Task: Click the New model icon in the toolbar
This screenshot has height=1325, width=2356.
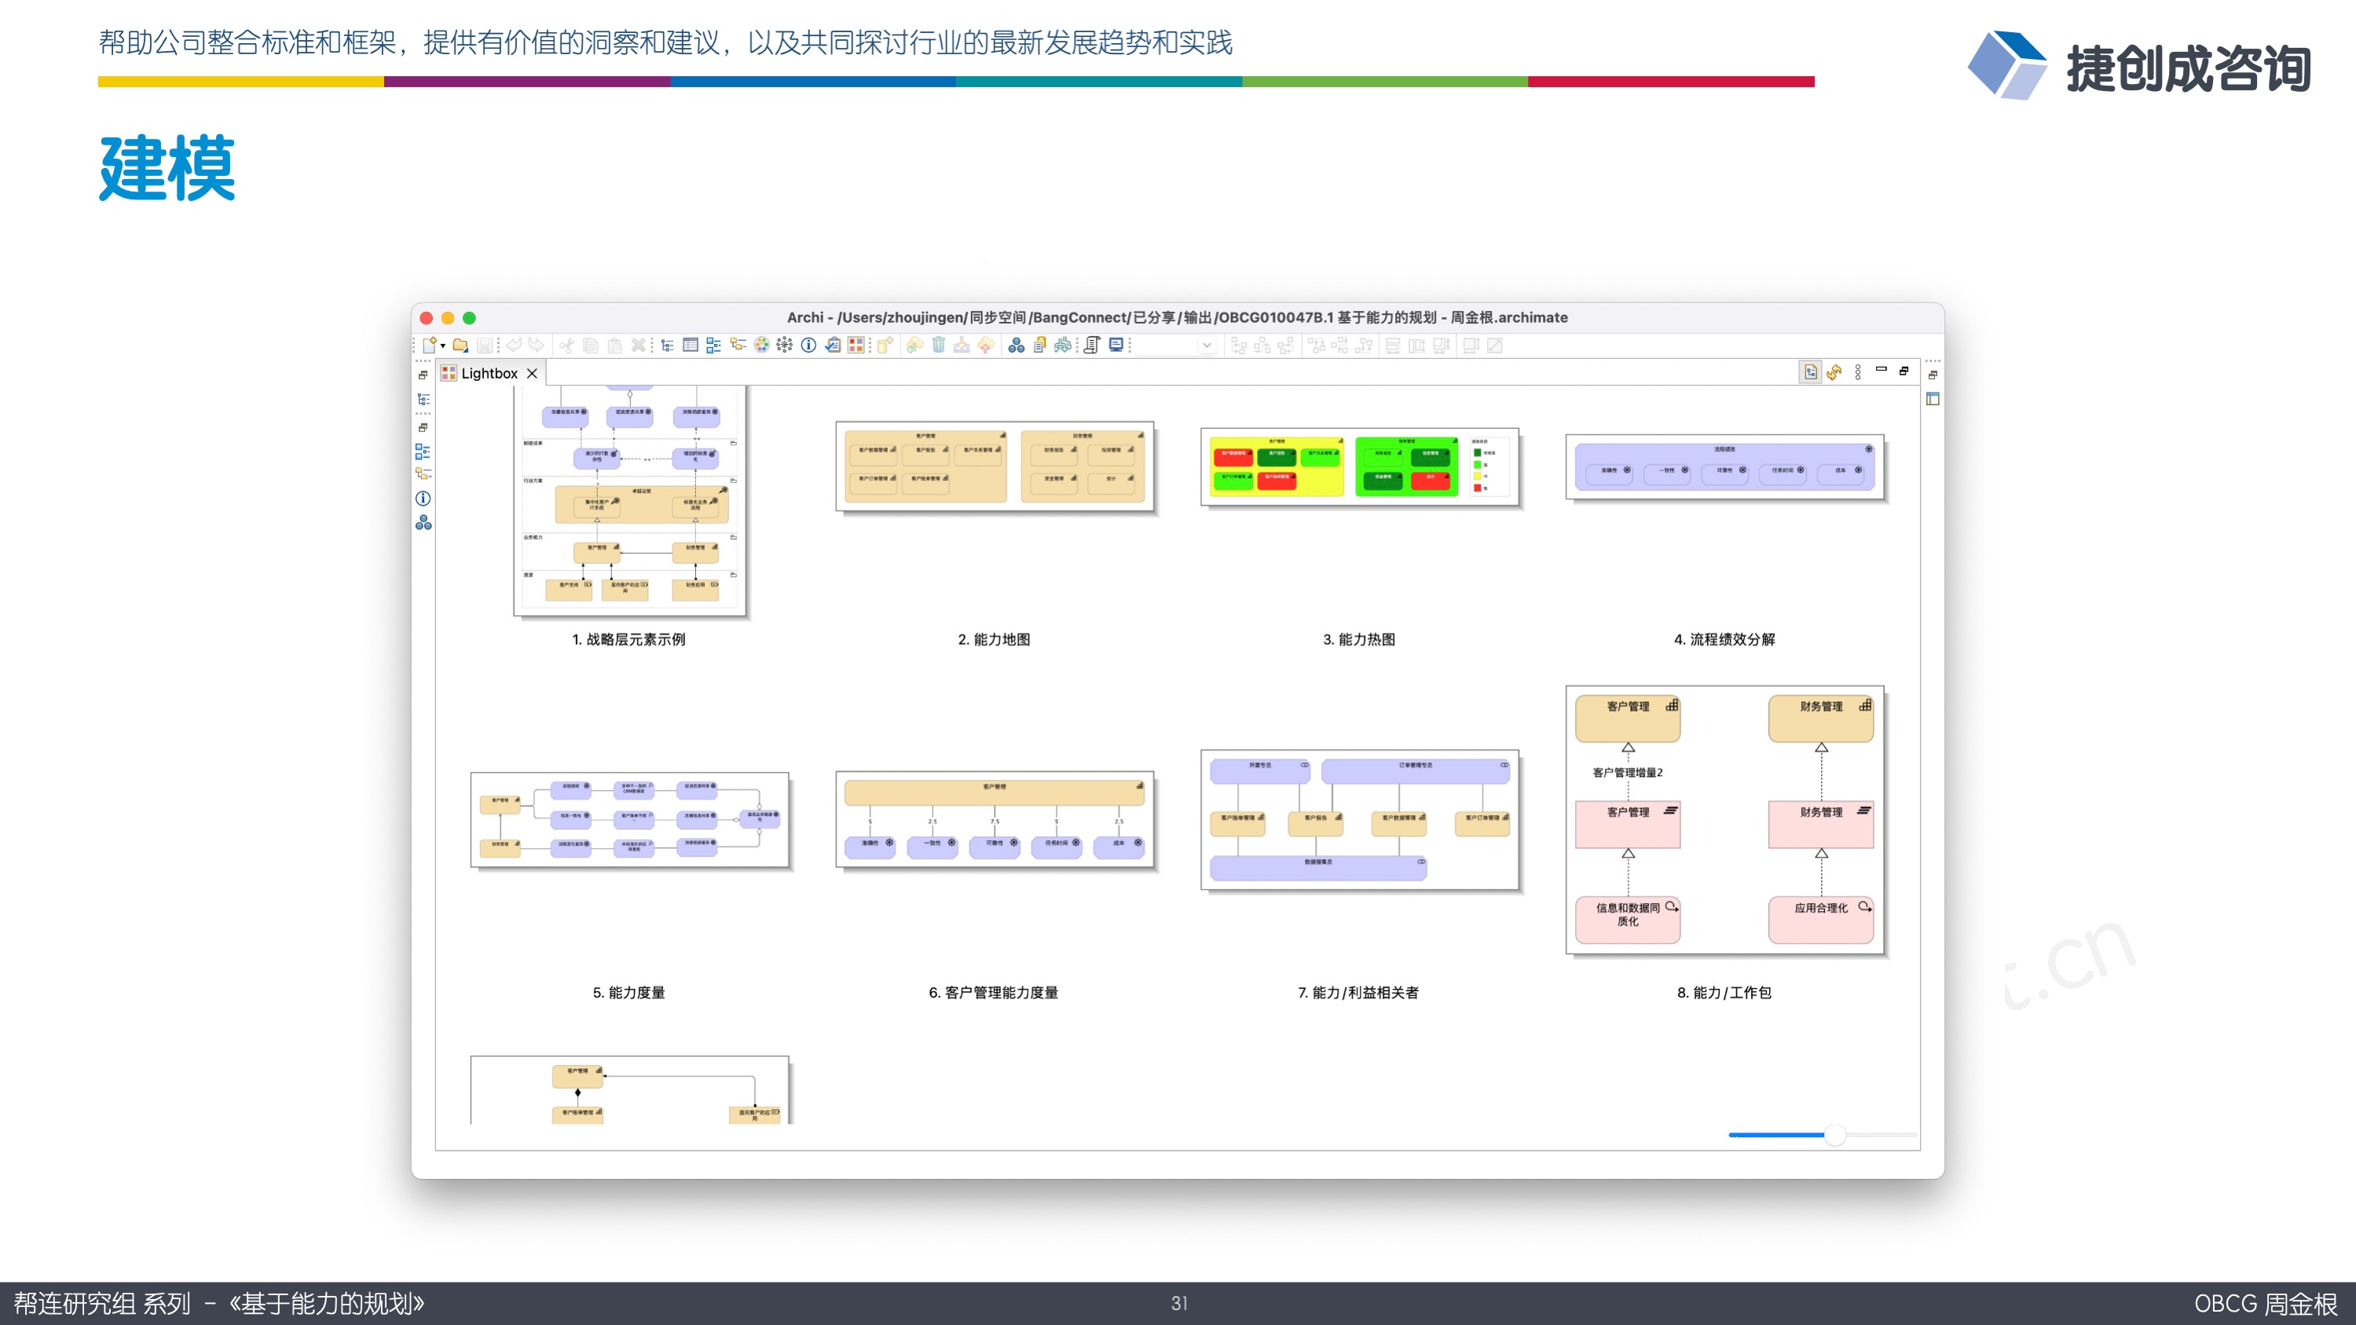Action: click(429, 345)
